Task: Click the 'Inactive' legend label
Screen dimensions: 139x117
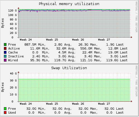Action: [x=16, y=56]
